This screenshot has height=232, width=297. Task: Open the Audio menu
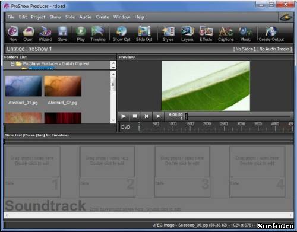pyautogui.click(x=85, y=17)
